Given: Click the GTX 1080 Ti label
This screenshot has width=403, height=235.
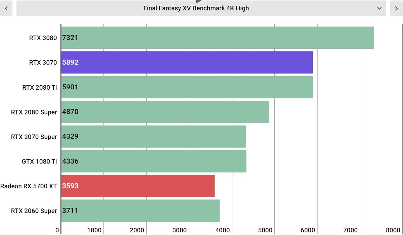Looking at the screenshot, I should point(40,161).
